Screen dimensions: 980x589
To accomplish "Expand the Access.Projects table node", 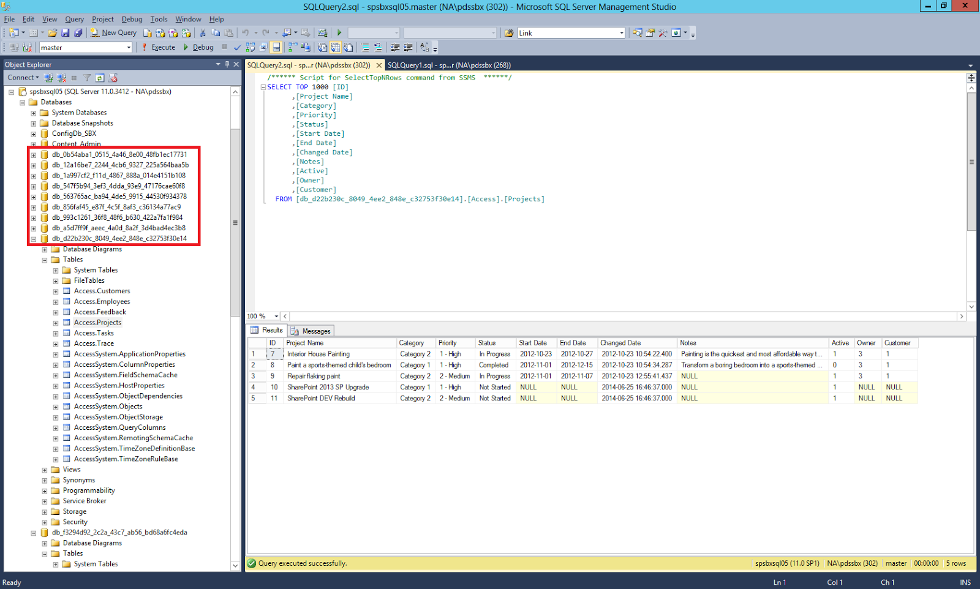I will pyautogui.click(x=56, y=323).
